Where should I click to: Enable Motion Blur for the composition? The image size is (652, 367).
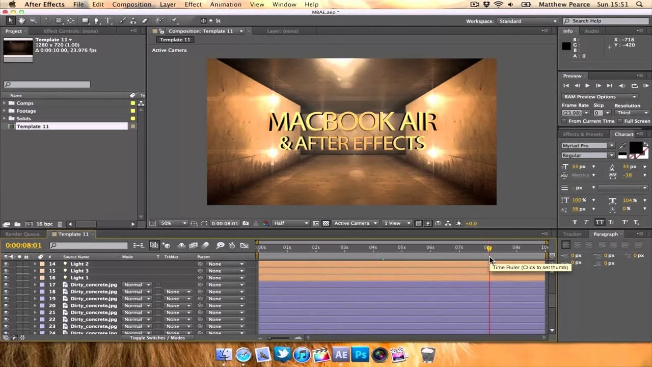coord(205,245)
